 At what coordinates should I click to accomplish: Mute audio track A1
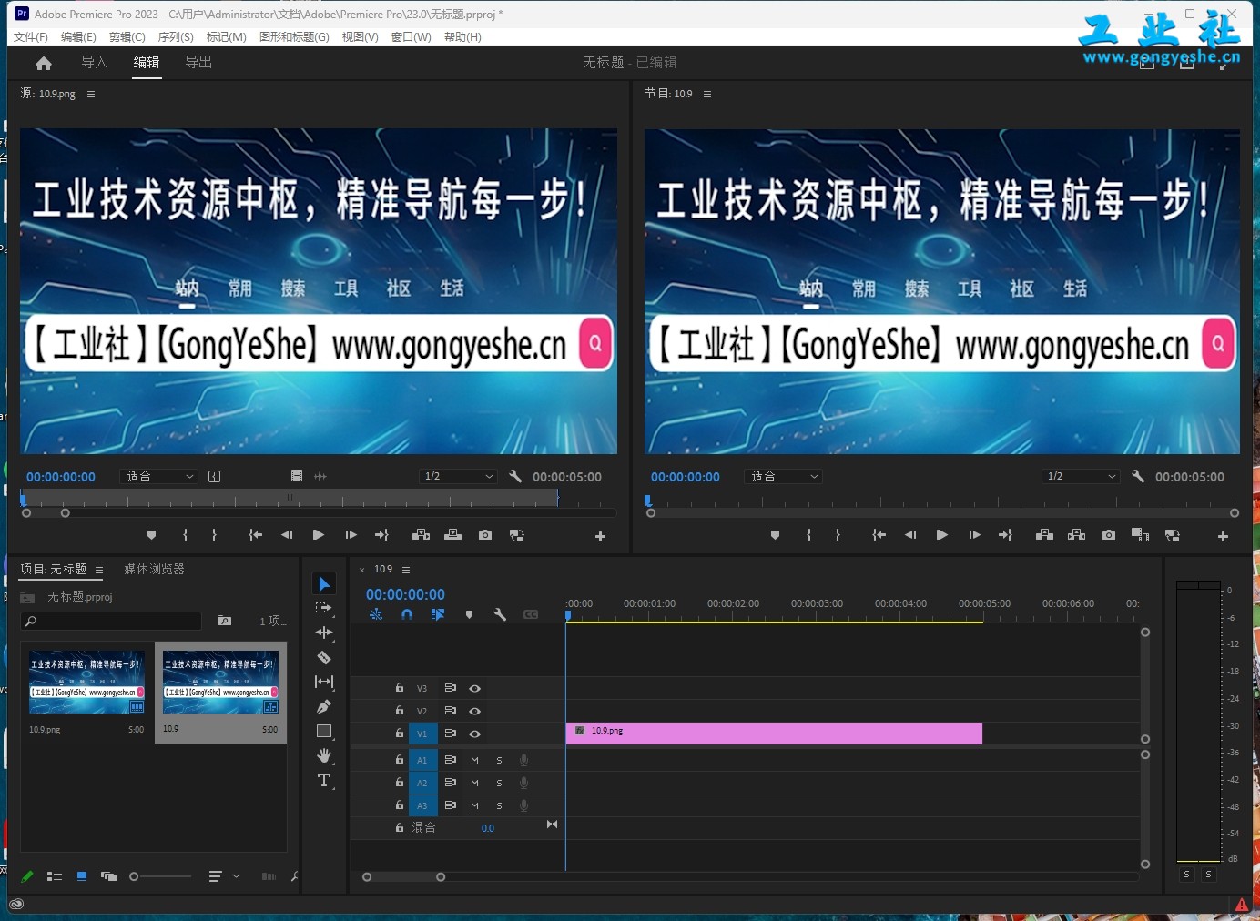[x=474, y=760]
